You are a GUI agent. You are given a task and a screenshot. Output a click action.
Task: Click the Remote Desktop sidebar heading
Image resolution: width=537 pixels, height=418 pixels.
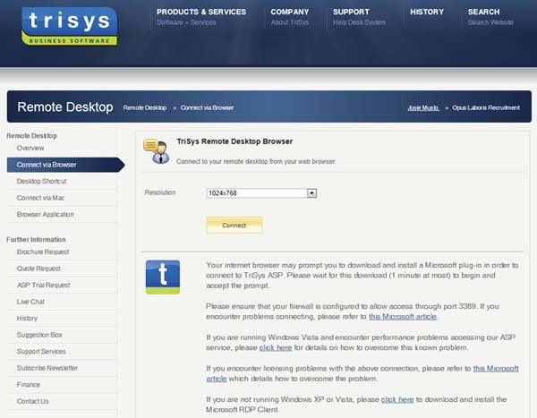(31, 136)
